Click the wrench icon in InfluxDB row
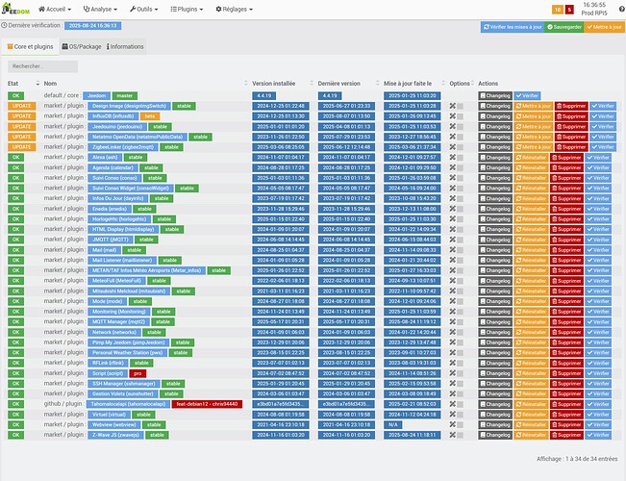Image resolution: width=626 pixels, height=481 pixels. point(452,116)
